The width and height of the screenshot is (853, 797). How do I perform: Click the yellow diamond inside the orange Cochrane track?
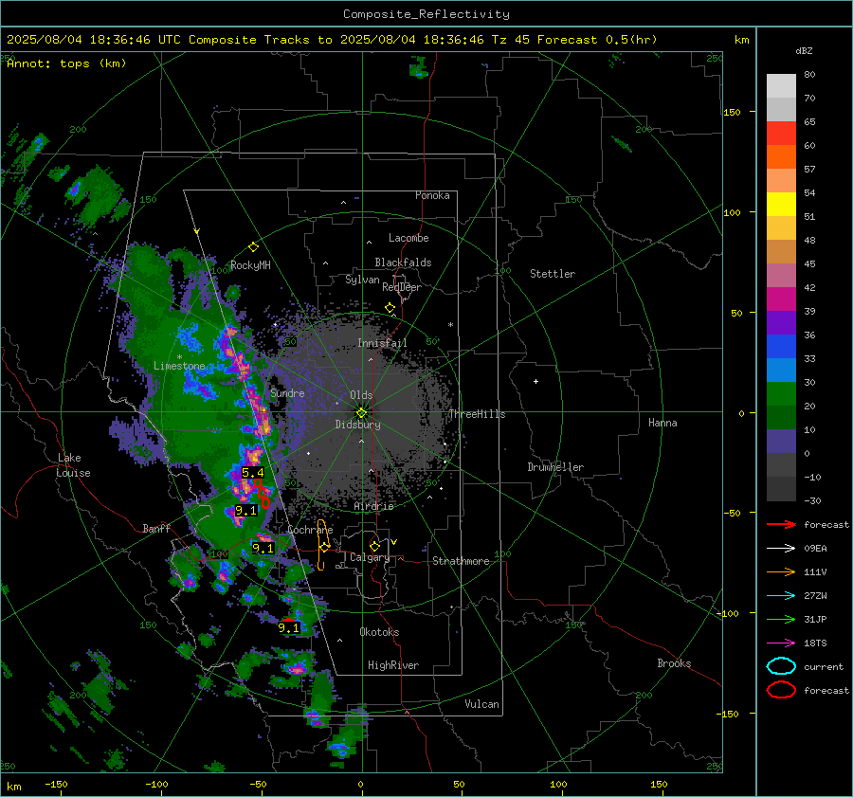[x=324, y=547]
